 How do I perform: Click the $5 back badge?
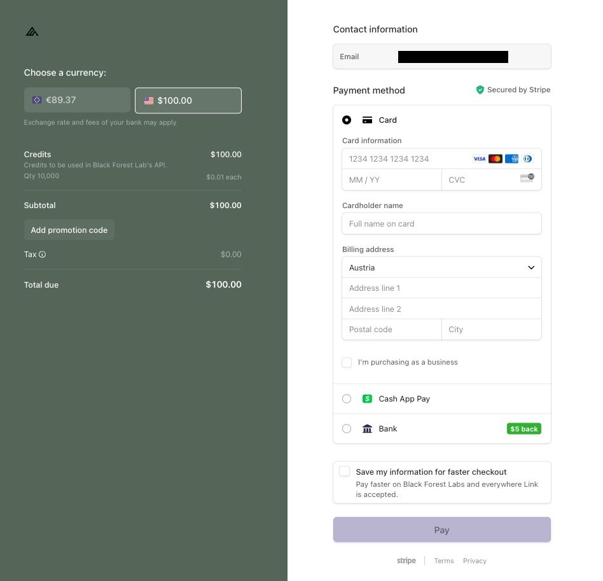click(523, 429)
